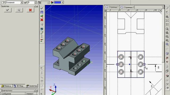The width and height of the screenshot is (170, 95).
Task: Click the plain magnifier zoom-window icon
Action: [x=167, y=29]
